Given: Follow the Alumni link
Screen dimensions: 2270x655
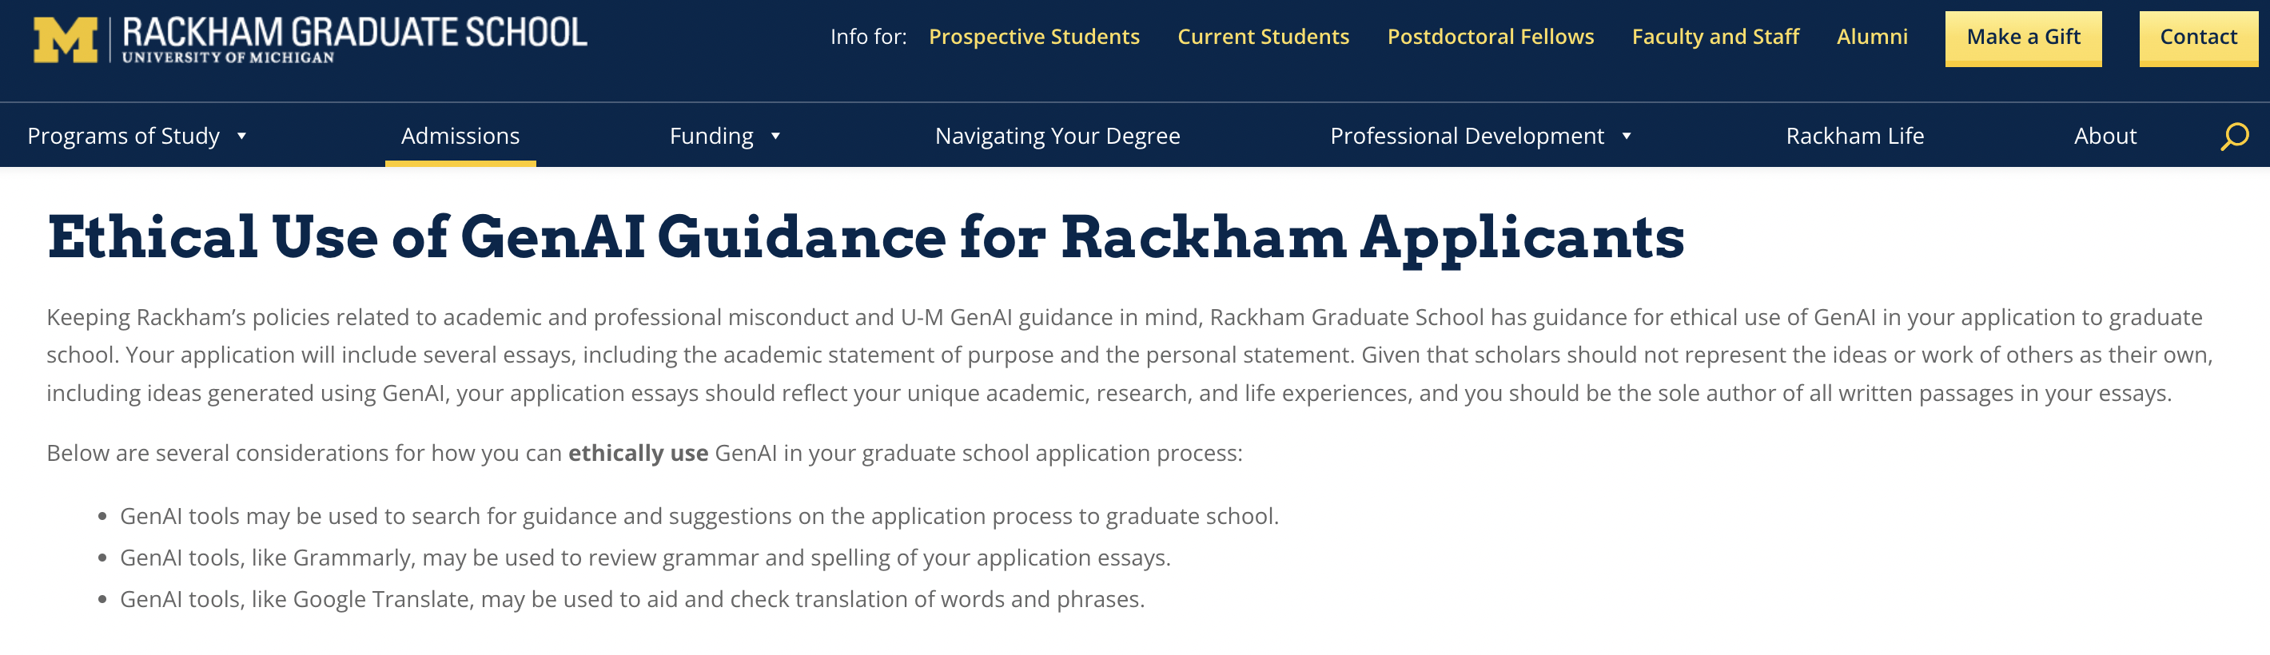Looking at the screenshot, I should (x=1872, y=36).
